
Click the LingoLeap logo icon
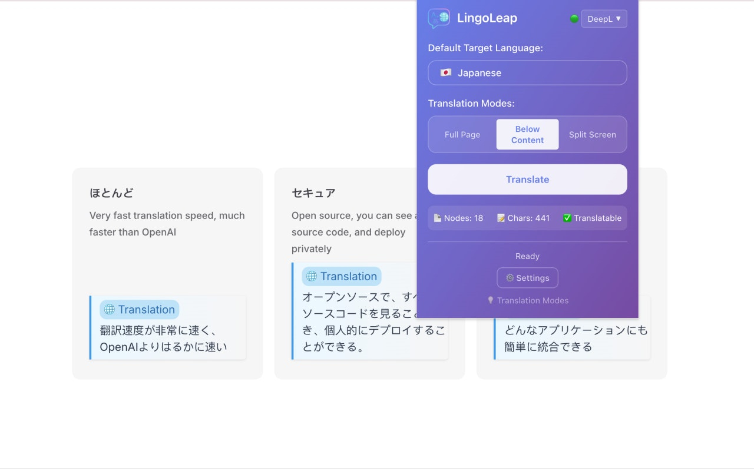point(439,18)
